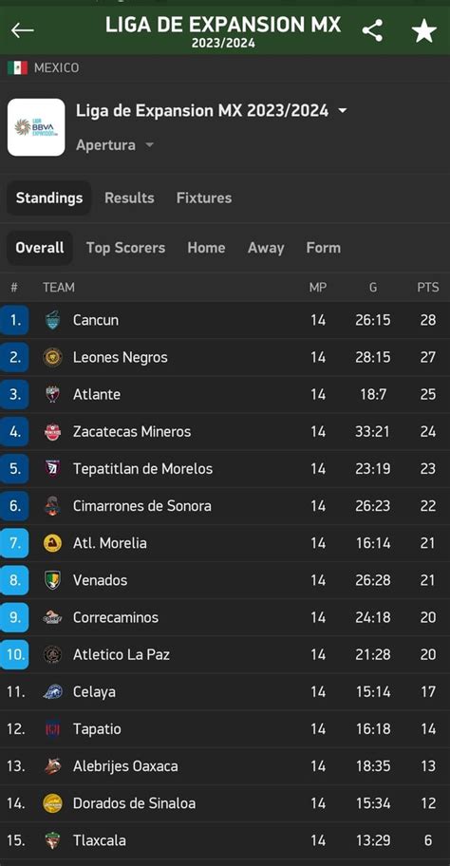Screen dimensions: 450x866
Task: Switch to the Fixtures tab
Action: click(x=204, y=198)
